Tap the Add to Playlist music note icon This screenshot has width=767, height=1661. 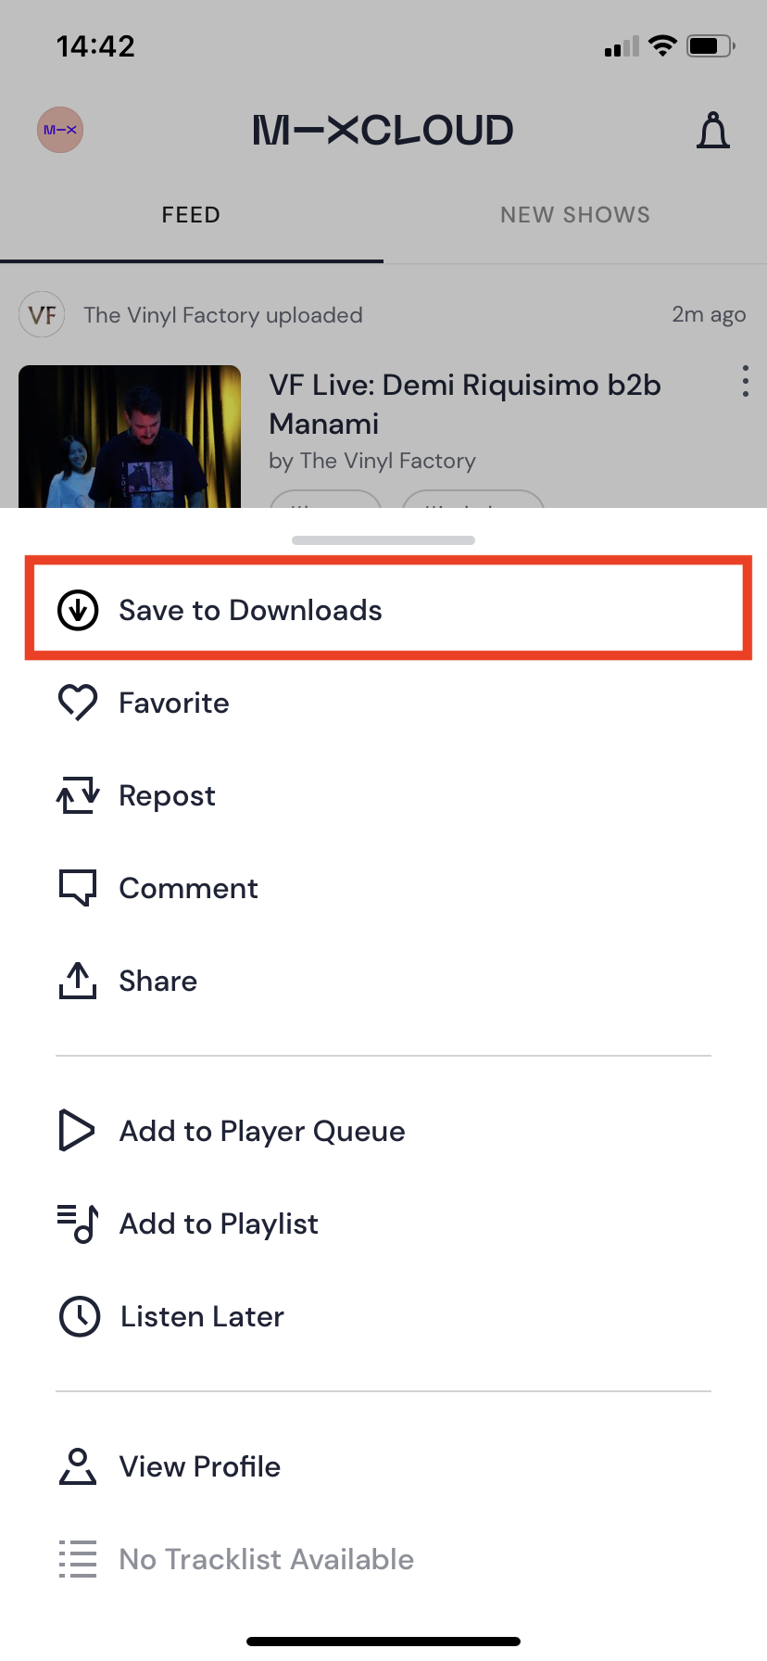tap(78, 1224)
